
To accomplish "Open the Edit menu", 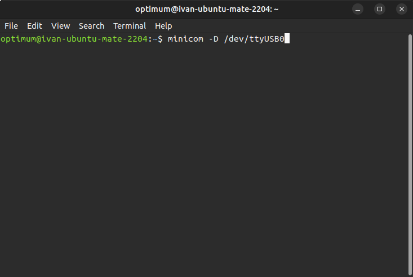I will pos(34,26).
